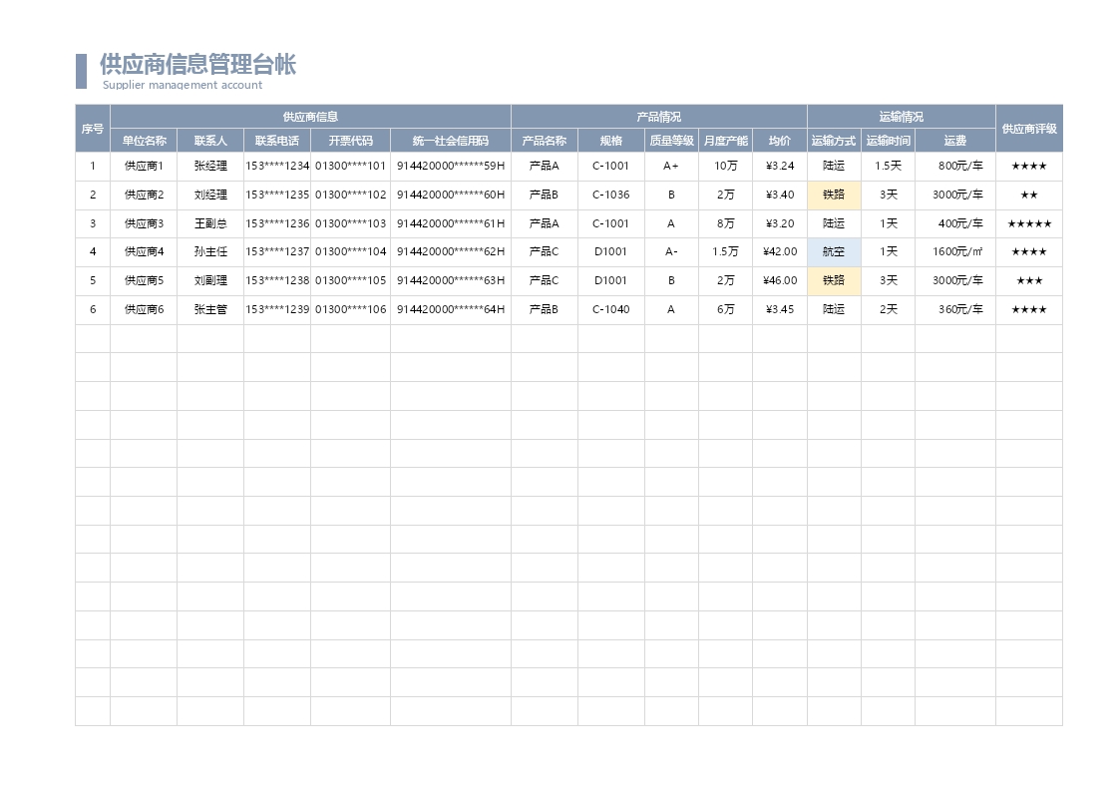1120x792 pixels.
Task: Select quality grade A+ cell
Action: point(671,166)
